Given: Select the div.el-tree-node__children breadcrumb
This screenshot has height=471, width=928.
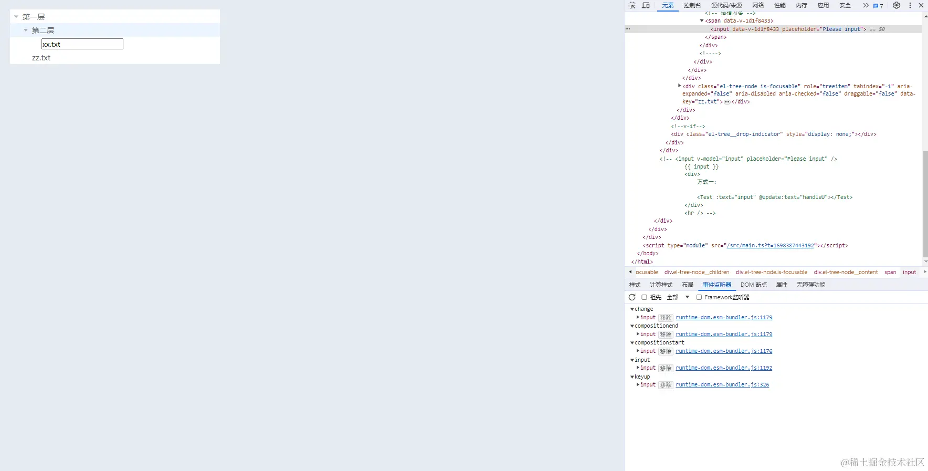Looking at the screenshot, I should tap(697, 272).
